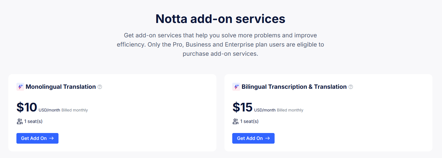442x158 pixels.
Task: Select the Monolingual Translation title
Action: click(x=61, y=87)
